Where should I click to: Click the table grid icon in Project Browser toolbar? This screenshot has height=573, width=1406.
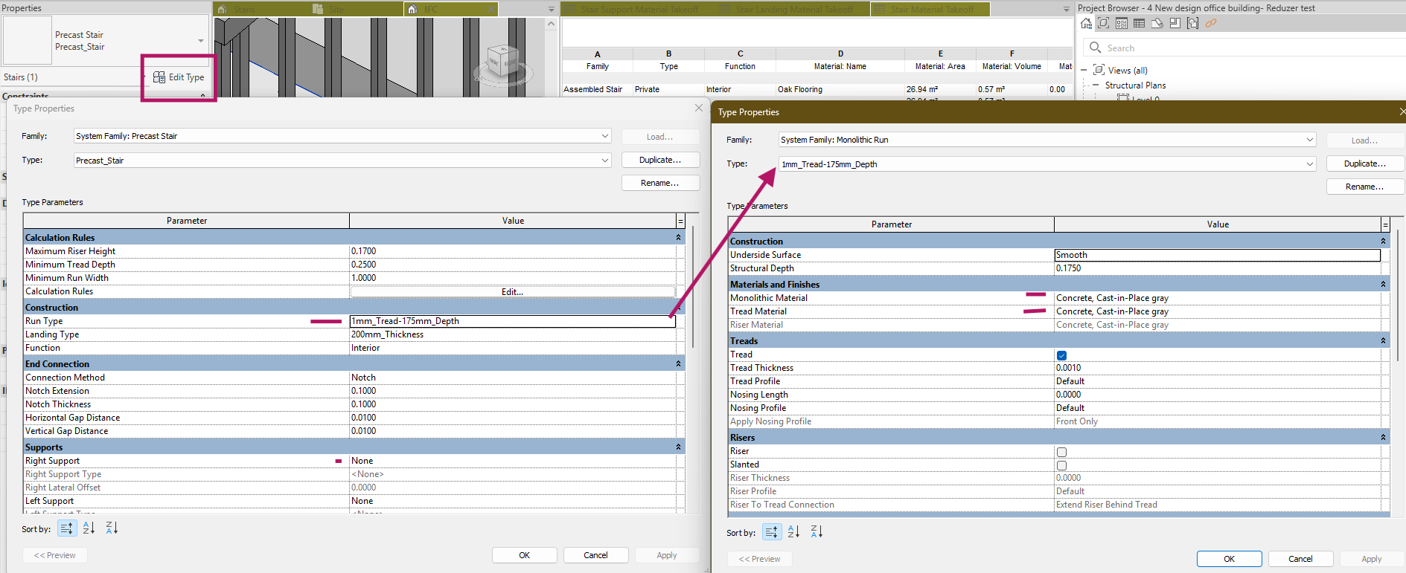[x=1140, y=23]
